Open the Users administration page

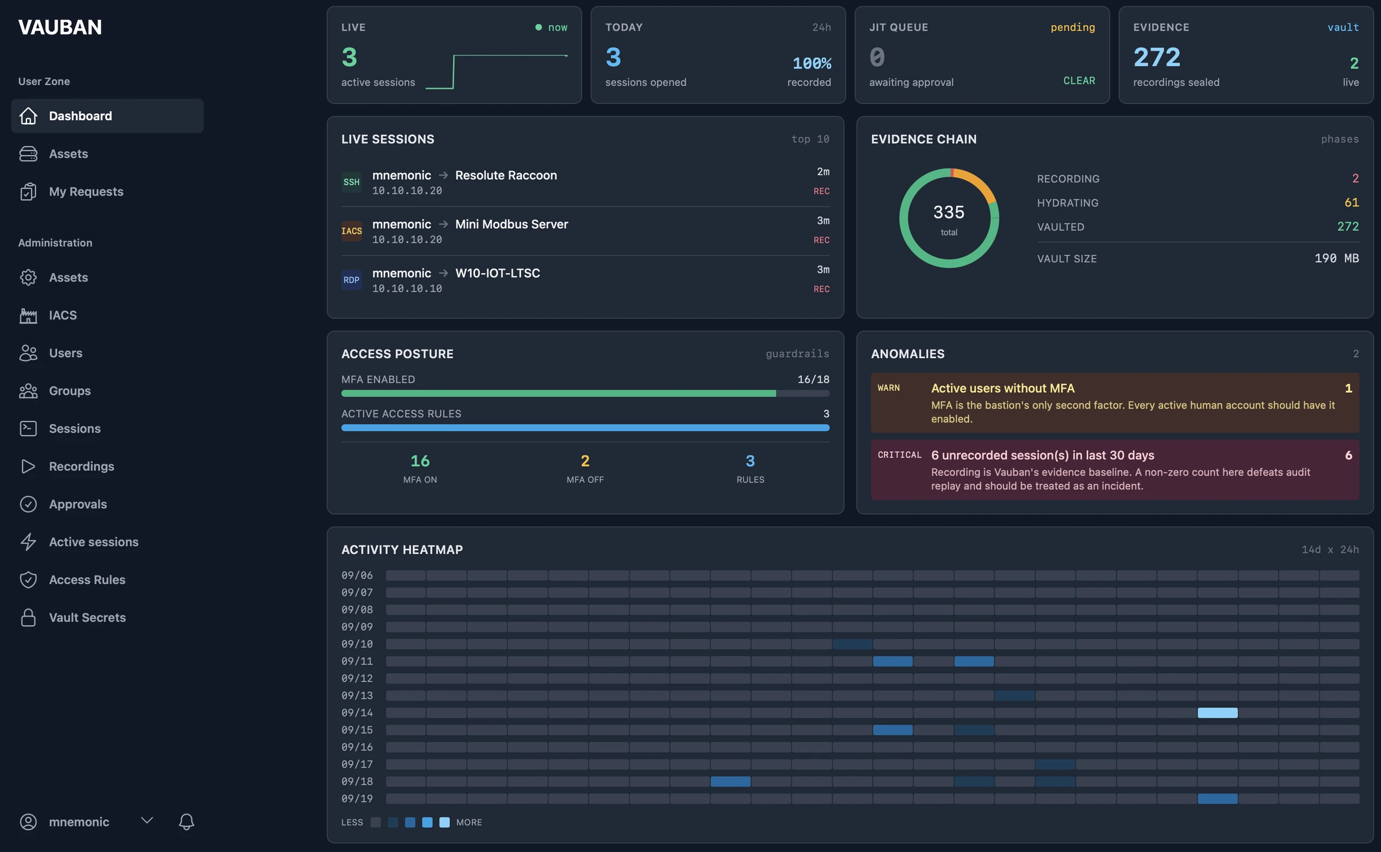(x=108, y=353)
